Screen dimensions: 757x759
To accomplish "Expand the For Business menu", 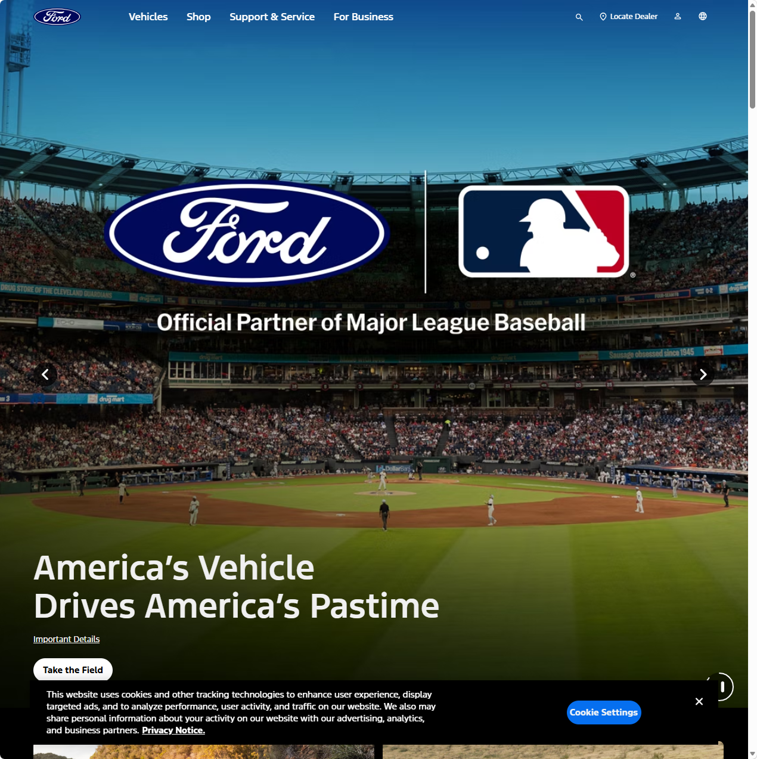I will click(x=363, y=17).
